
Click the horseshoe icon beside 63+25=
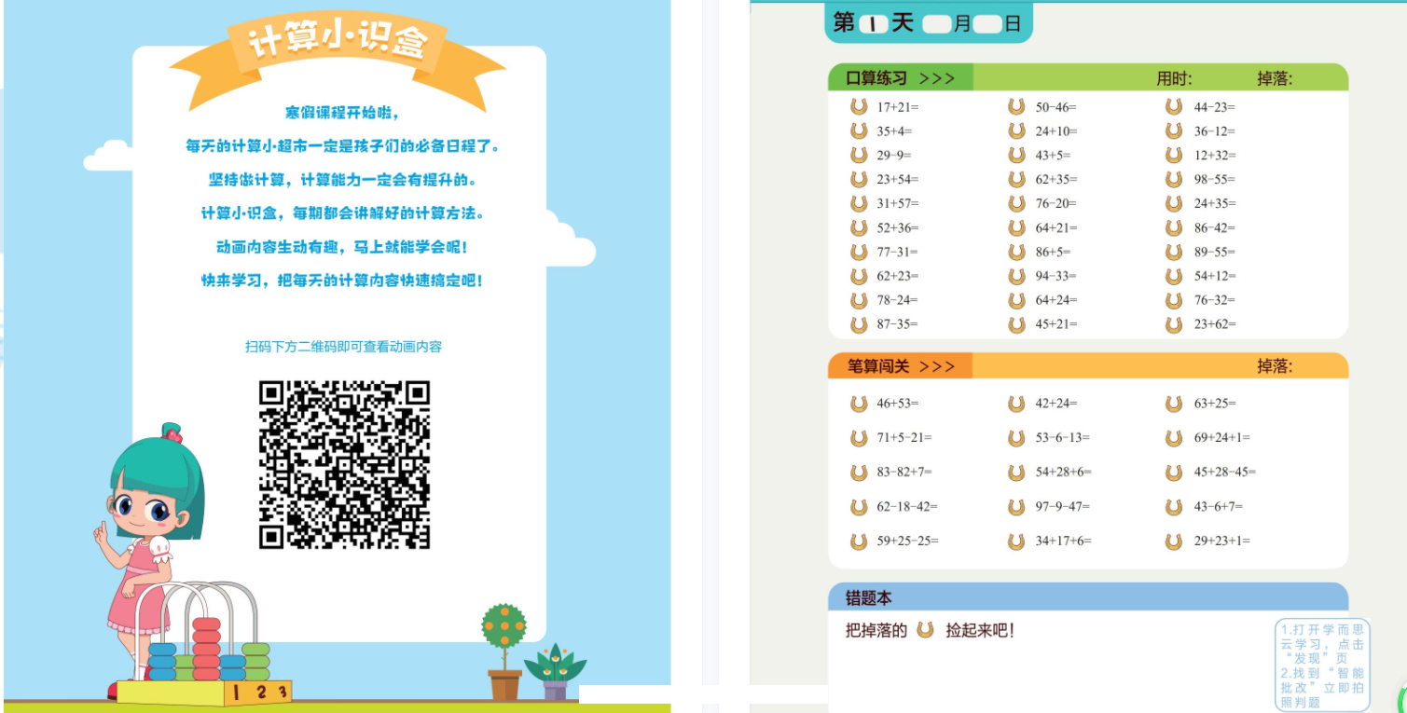click(1174, 404)
